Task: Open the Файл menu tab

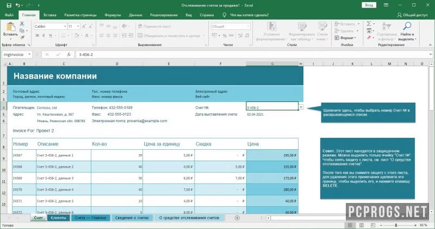Action: (9, 15)
